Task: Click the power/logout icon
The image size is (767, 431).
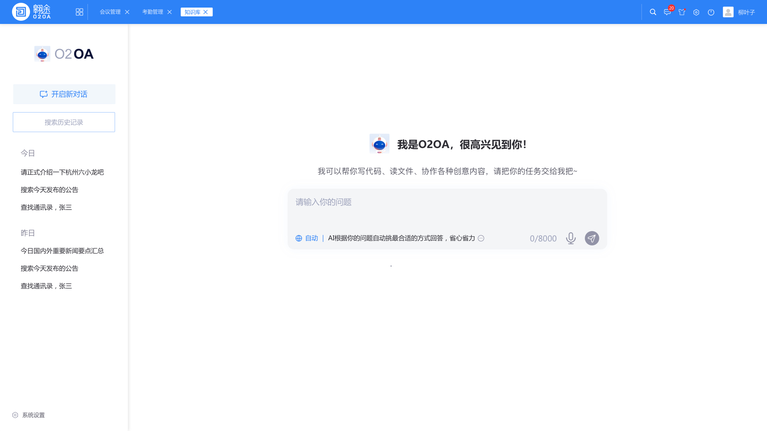Action: pos(711,12)
